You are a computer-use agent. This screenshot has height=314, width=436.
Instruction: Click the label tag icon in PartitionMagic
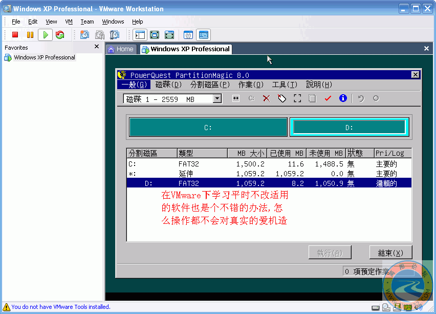[282, 98]
